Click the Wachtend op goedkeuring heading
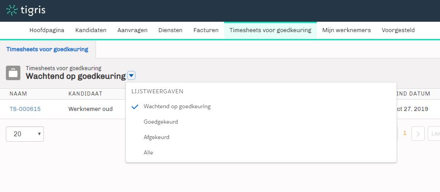This screenshot has width=440, height=192. coord(76,76)
